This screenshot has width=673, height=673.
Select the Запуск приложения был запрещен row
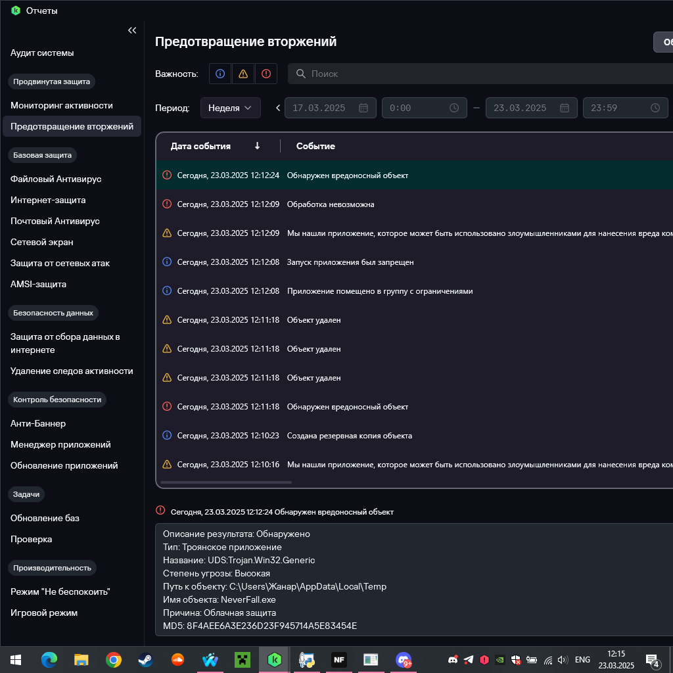(x=415, y=262)
